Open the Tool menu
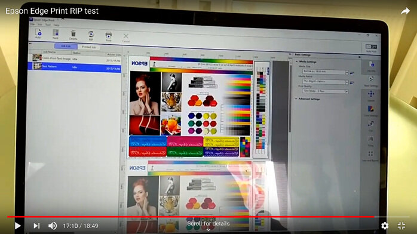417x234 pixels. (x=48, y=24)
